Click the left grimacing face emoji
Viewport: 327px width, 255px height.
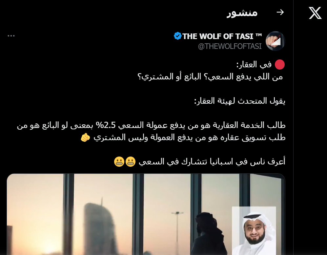pyautogui.click(x=119, y=161)
